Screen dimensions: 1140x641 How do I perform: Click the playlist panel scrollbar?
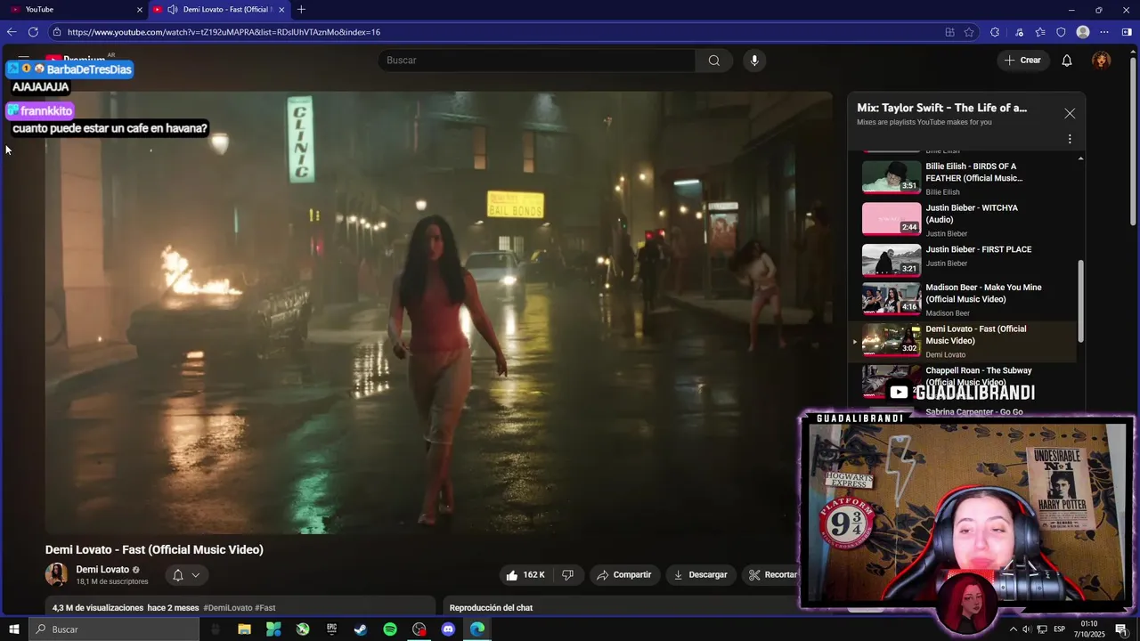tap(1081, 301)
